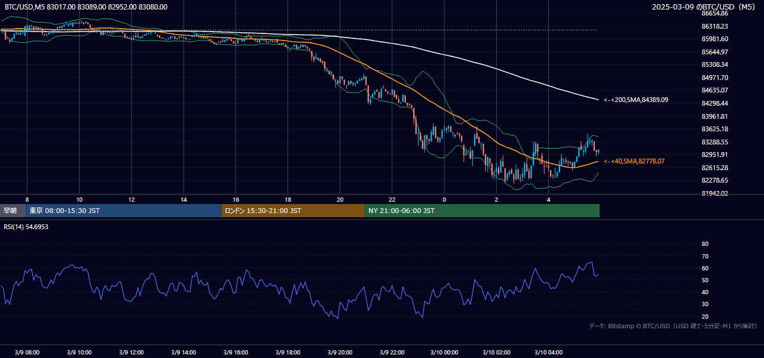Click the 86318.23 price axis label
This screenshot has width=764, height=358.
715,26
